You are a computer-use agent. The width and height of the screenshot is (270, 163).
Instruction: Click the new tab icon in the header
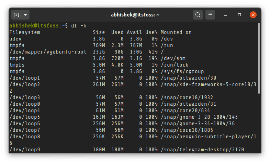tap(16, 15)
